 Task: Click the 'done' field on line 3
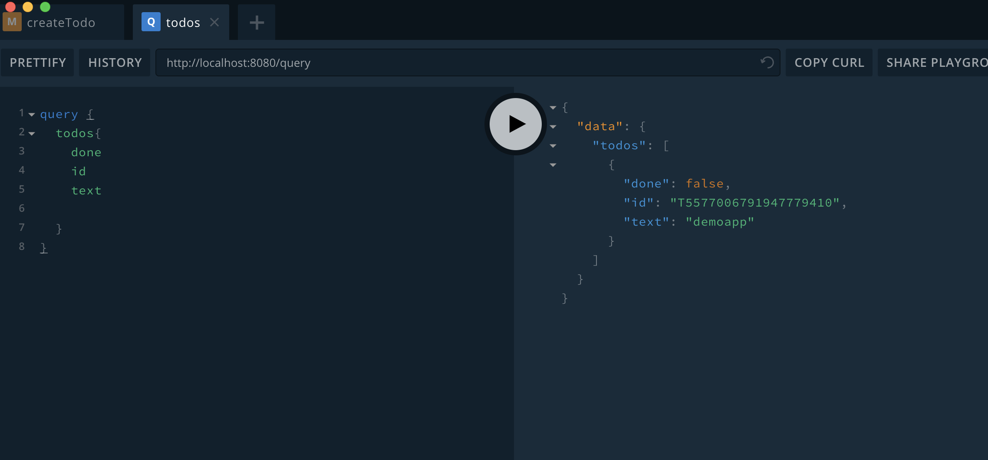(86, 152)
